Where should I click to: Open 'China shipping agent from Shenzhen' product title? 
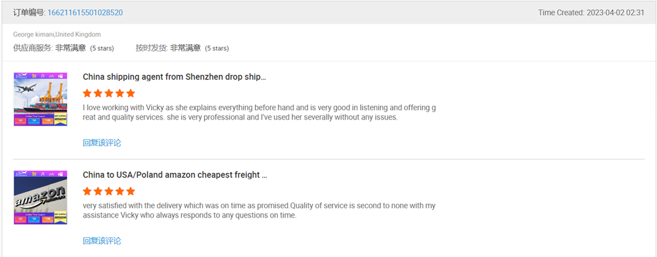[174, 77]
